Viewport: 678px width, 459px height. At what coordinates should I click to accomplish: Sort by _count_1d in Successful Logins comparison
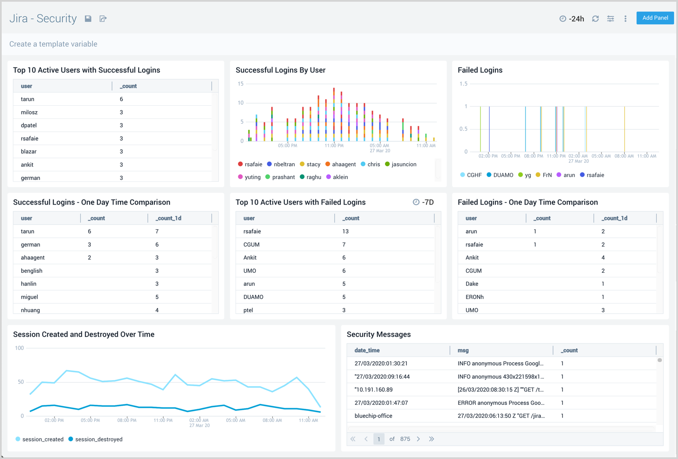point(169,218)
